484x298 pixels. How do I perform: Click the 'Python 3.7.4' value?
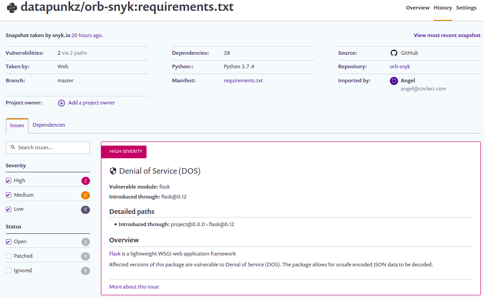pyautogui.click(x=239, y=66)
